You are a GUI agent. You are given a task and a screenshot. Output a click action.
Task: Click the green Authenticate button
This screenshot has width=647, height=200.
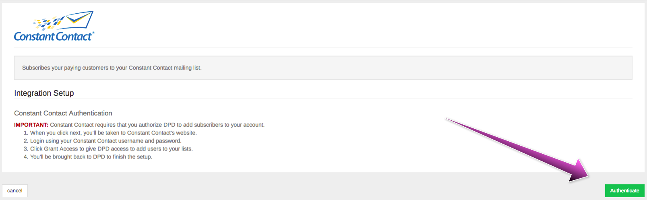(x=624, y=191)
